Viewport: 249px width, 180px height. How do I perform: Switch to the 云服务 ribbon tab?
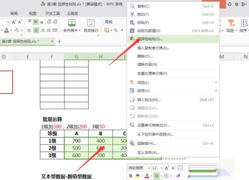pos(73,13)
